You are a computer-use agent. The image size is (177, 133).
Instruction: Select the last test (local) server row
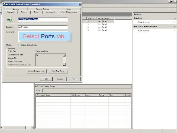tap(102, 30)
